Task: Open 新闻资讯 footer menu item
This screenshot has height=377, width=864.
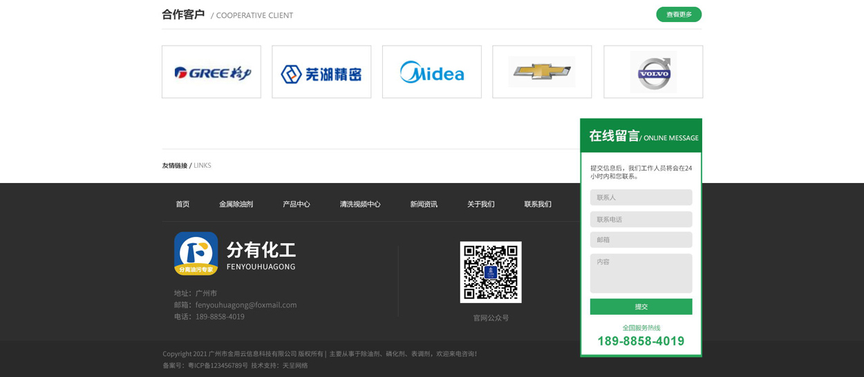Action: click(424, 204)
